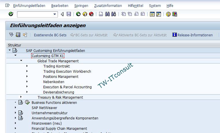This screenshot has height=133, width=220.
Task: Click the yellow Help question mark icon
Action: point(168,14)
